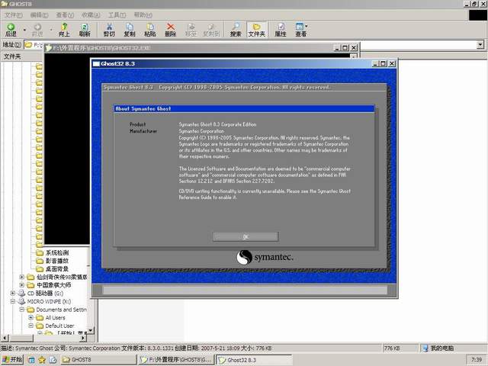The height and width of the screenshot is (366, 488).
Task: Go up one folder with 向上
Action: 64,30
